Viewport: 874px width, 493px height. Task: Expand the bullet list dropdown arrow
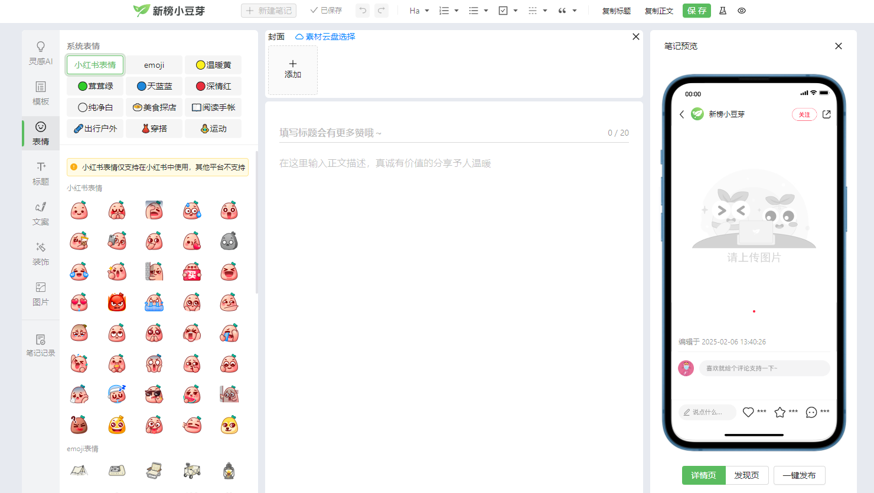point(486,11)
